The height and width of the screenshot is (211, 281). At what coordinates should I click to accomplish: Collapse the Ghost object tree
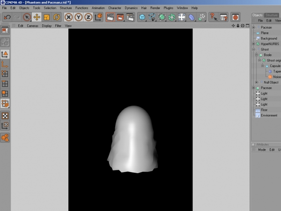tap(253, 49)
